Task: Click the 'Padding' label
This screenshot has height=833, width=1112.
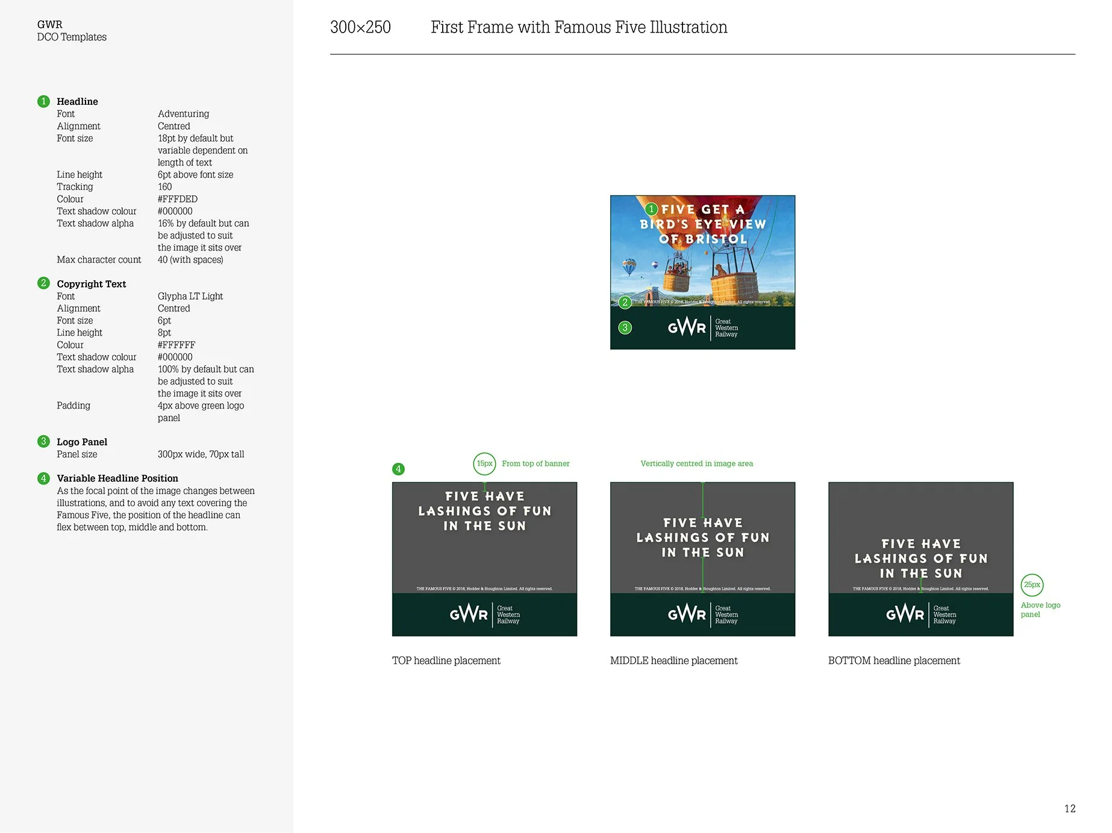Action: pos(73,406)
